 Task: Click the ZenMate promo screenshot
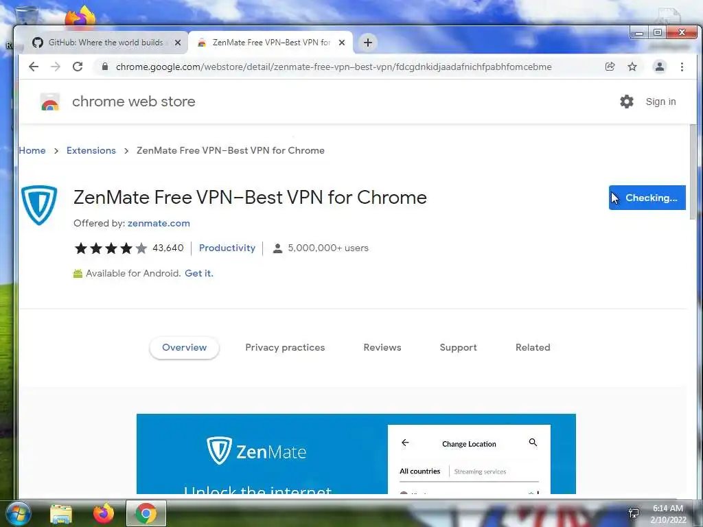tap(356, 454)
